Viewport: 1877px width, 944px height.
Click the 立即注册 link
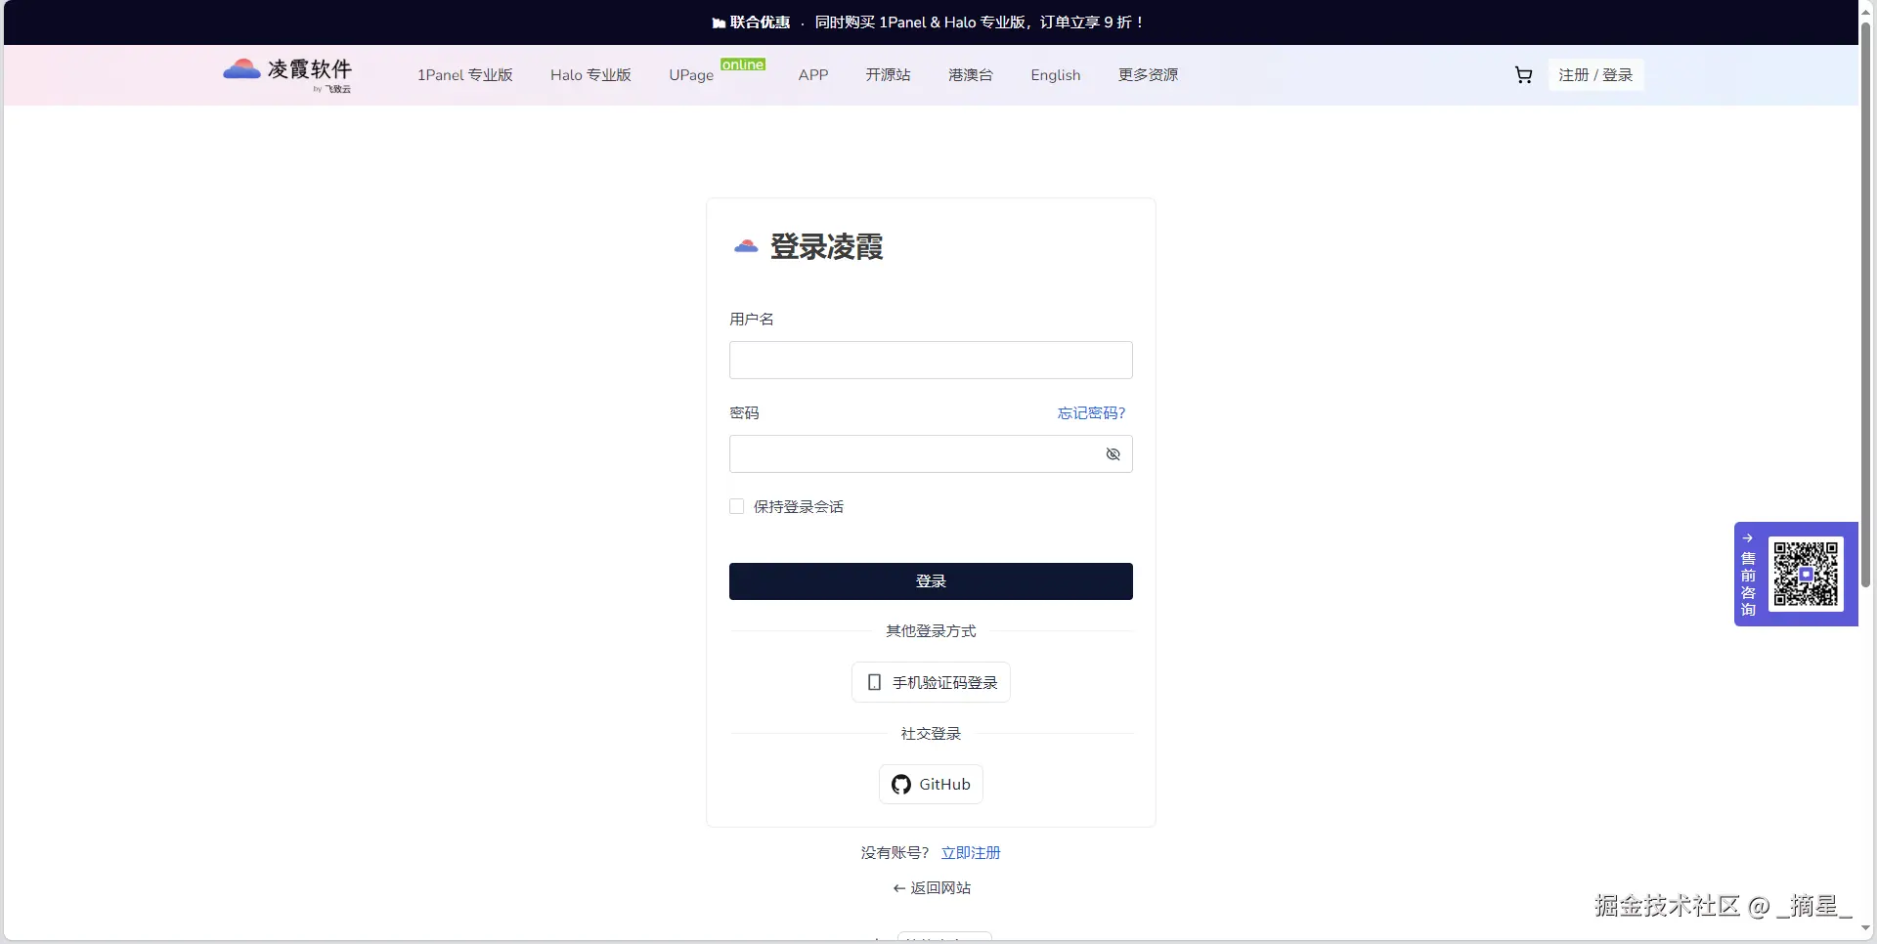pyautogui.click(x=971, y=853)
